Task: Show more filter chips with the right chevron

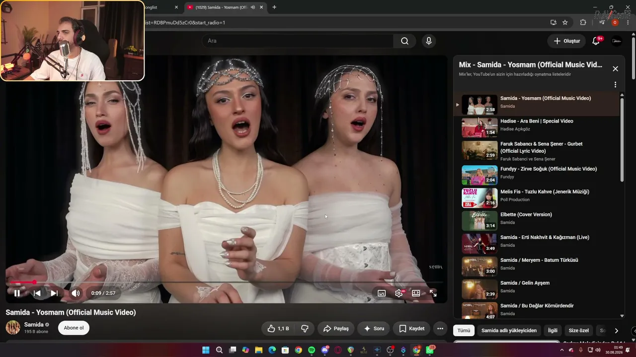Action: pyautogui.click(x=616, y=330)
